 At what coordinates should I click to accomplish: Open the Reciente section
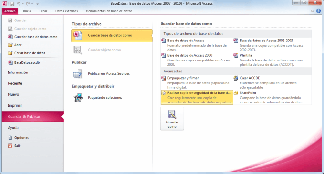pyautogui.click(x=15, y=83)
